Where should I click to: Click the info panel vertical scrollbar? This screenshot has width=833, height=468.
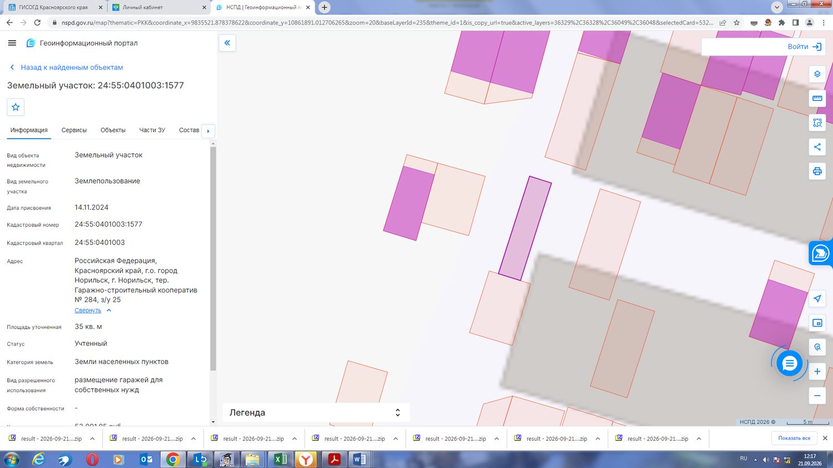[213, 258]
